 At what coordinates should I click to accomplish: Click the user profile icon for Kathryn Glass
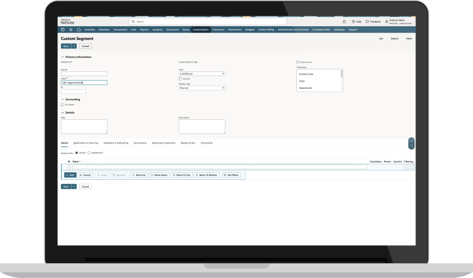click(x=387, y=22)
